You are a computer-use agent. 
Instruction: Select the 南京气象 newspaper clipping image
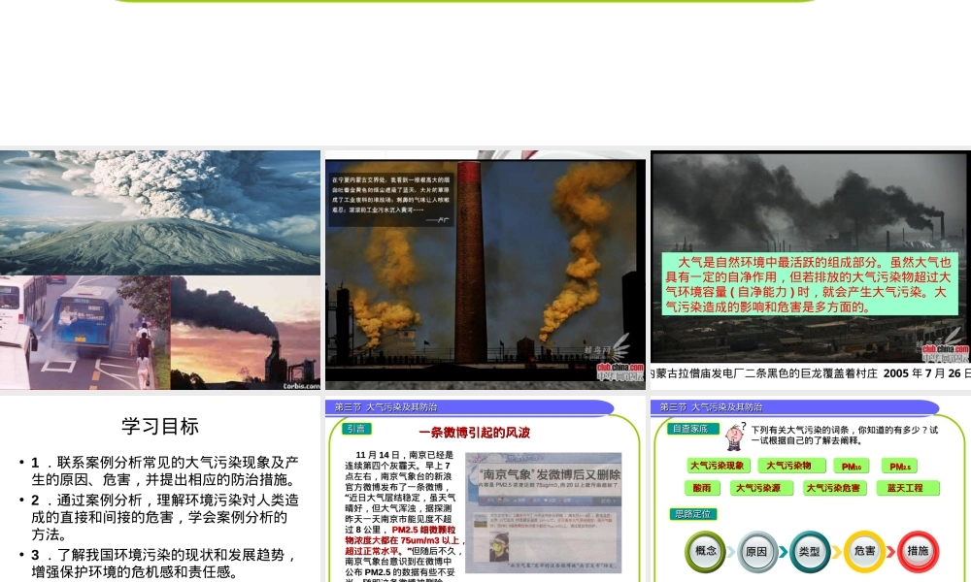(543, 513)
